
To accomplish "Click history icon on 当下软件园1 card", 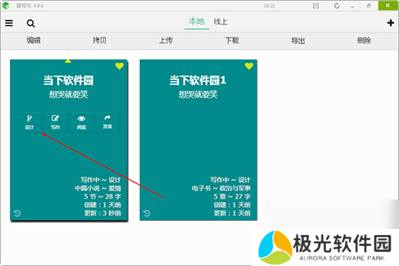I will (147, 213).
